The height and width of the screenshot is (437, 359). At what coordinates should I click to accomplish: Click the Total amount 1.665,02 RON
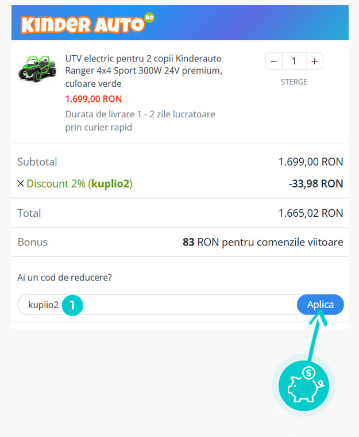[x=310, y=213]
